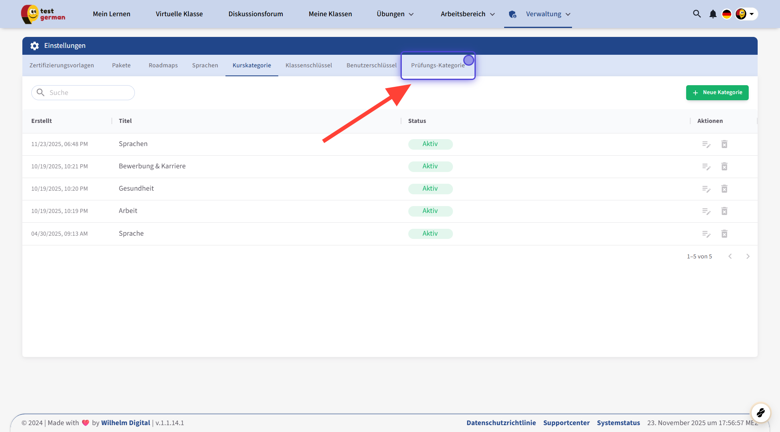Expand the Arbeitsbereich dropdown menu

pyautogui.click(x=468, y=14)
